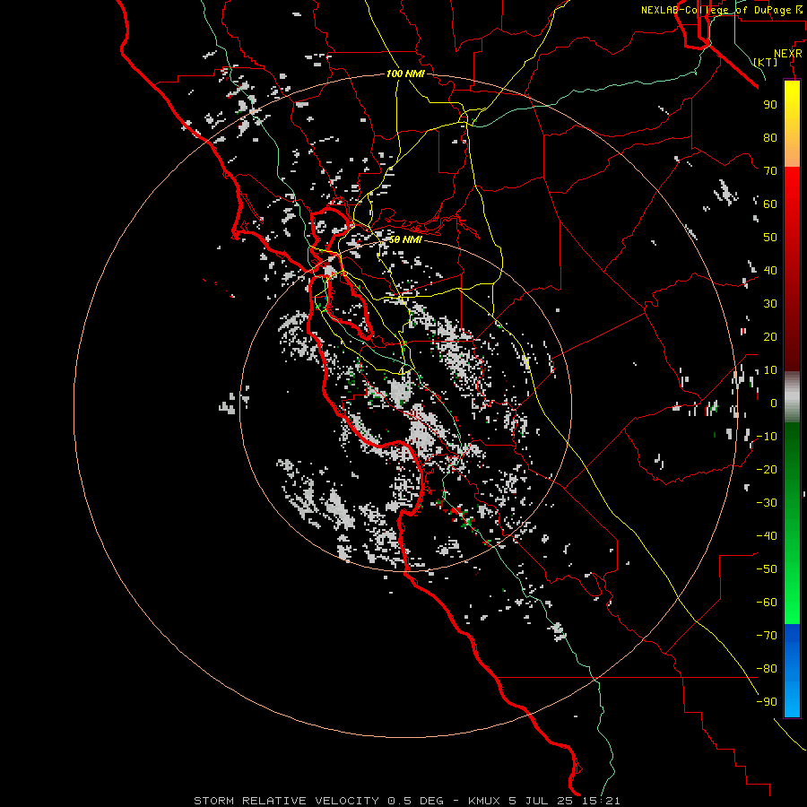Click the 80 value on velocity scale
This screenshot has width=807, height=807.
(770, 137)
